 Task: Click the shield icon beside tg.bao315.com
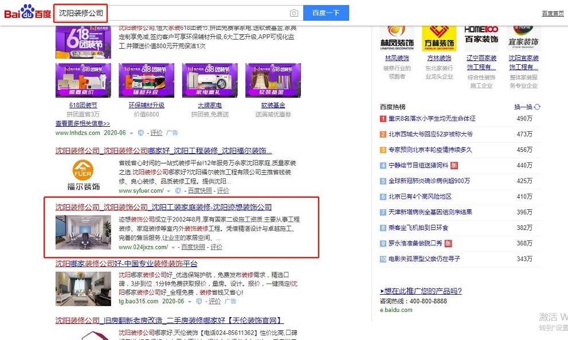[199, 301]
